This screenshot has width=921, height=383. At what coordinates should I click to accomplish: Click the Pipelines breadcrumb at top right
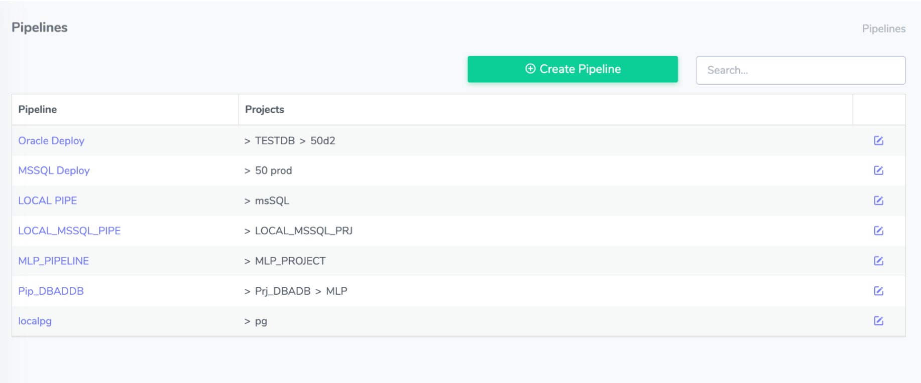[x=883, y=29]
